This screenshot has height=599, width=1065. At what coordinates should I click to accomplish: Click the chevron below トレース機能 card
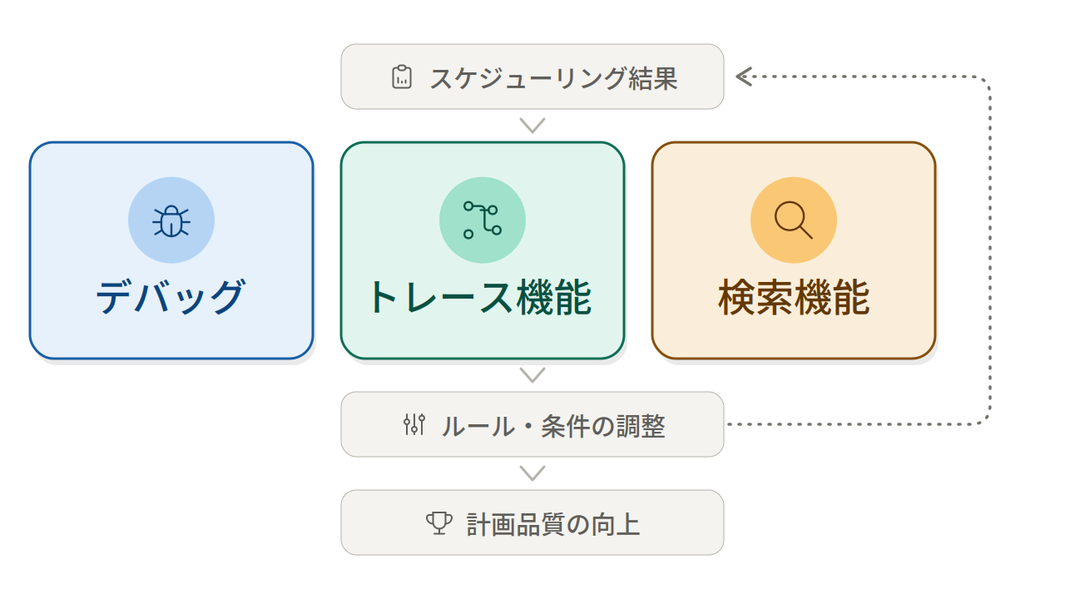[532, 375]
